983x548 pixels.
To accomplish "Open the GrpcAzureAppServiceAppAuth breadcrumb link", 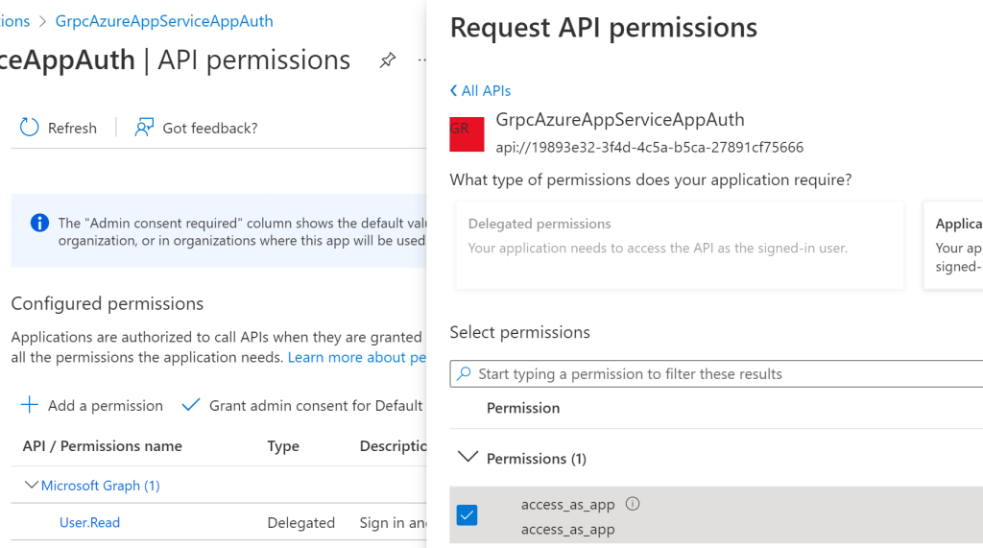I will coord(164,21).
